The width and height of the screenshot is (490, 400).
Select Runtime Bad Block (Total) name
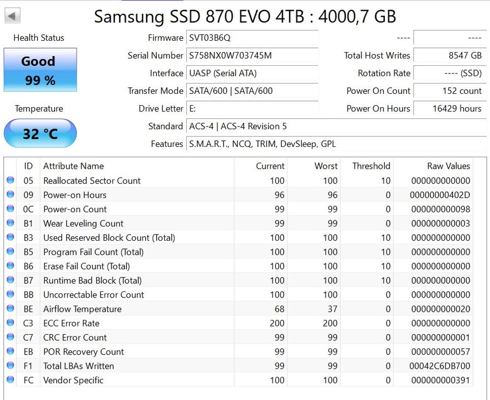[92, 281]
